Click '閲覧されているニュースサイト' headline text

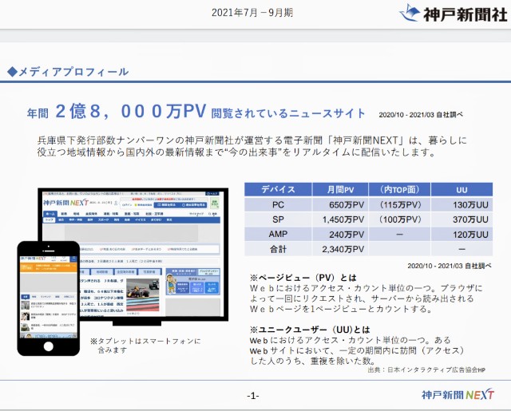click(288, 113)
